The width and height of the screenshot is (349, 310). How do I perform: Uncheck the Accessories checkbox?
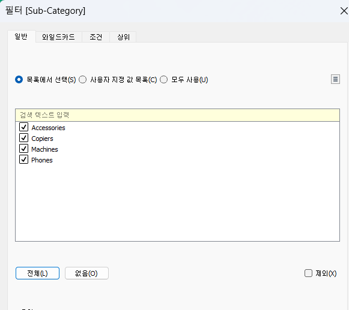[23, 127]
